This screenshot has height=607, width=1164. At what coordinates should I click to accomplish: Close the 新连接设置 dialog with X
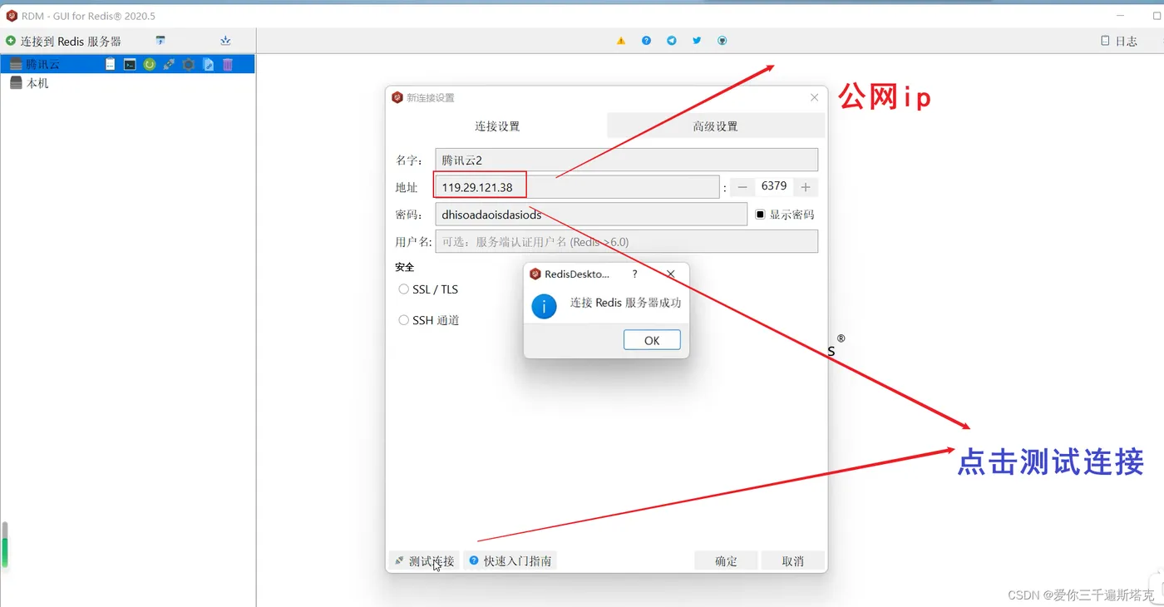814,97
